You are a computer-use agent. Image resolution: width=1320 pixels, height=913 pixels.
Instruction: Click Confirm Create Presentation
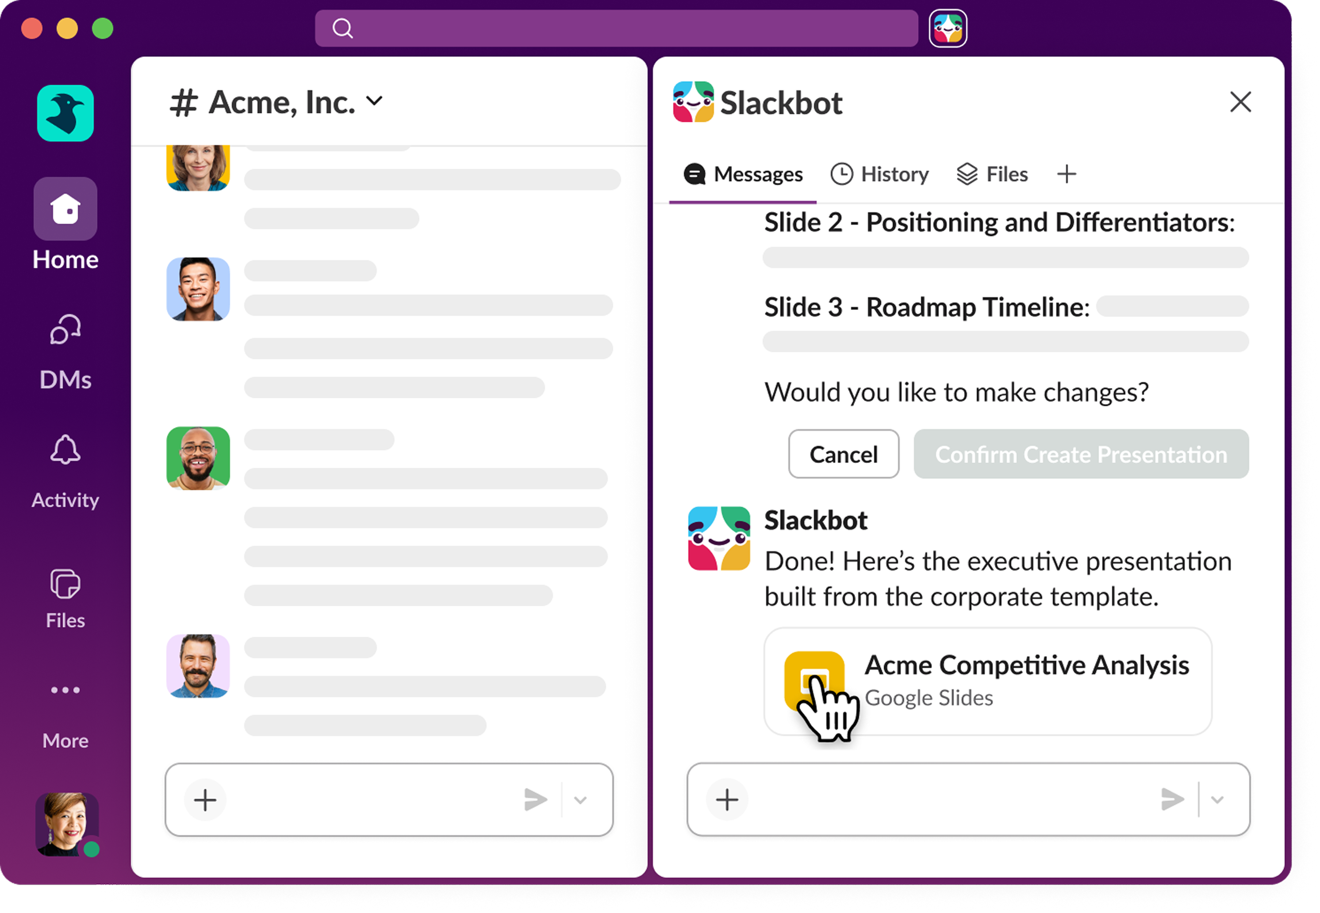click(1081, 454)
